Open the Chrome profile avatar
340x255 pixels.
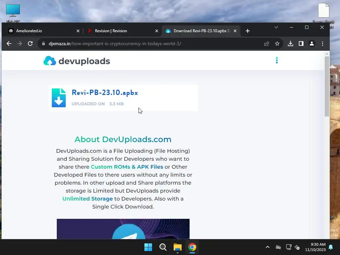coord(311,43)
